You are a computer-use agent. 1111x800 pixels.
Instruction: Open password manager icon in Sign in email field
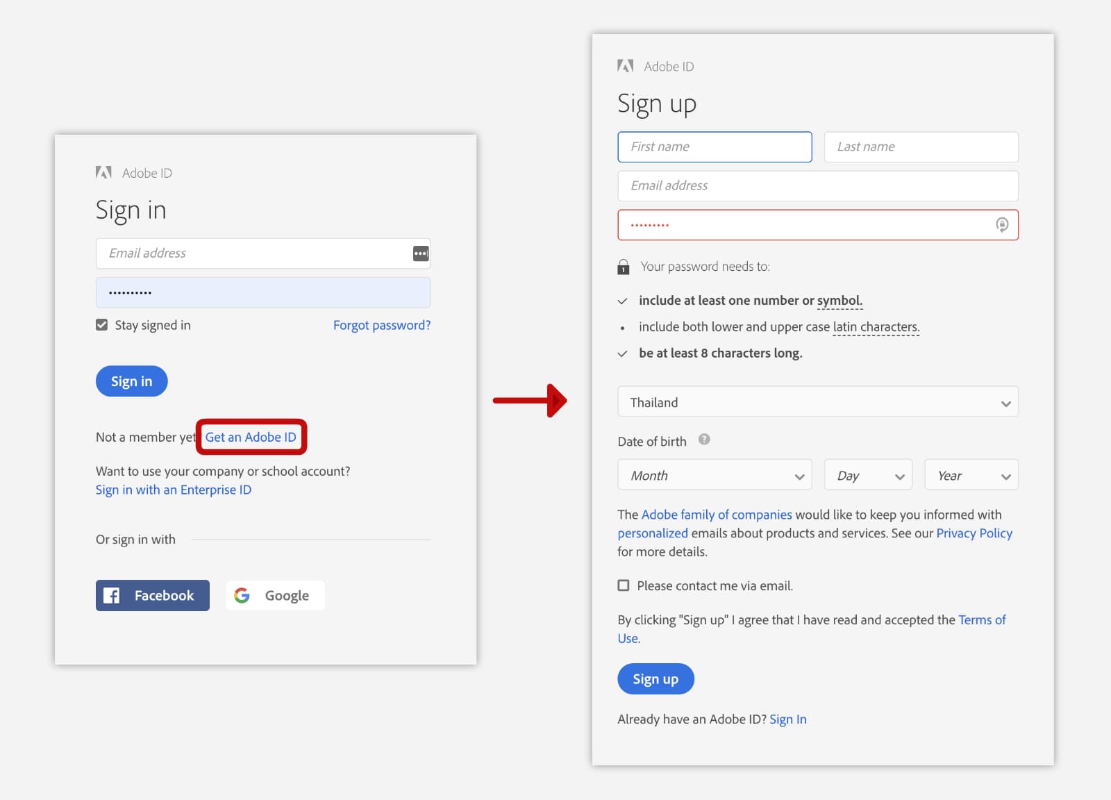[x=421, y=253]
